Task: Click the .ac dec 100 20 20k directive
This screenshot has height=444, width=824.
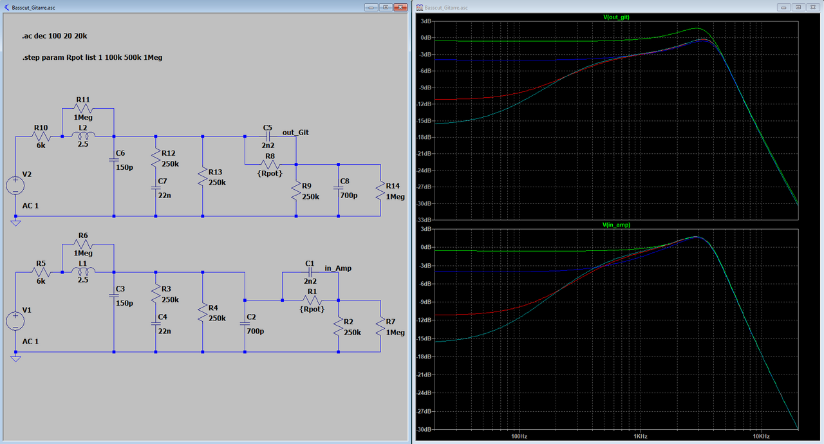Action: 55,36
